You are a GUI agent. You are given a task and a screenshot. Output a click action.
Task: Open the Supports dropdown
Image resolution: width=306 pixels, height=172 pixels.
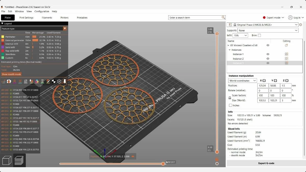pyautogui.click(x=268, y=30)
